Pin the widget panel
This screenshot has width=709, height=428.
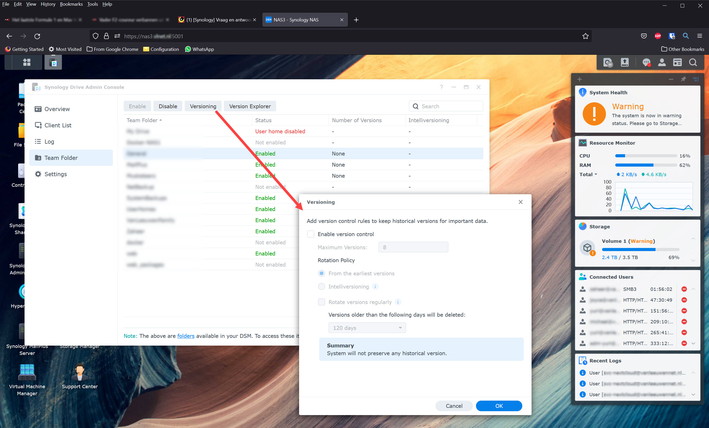click(x=683, y=79)
